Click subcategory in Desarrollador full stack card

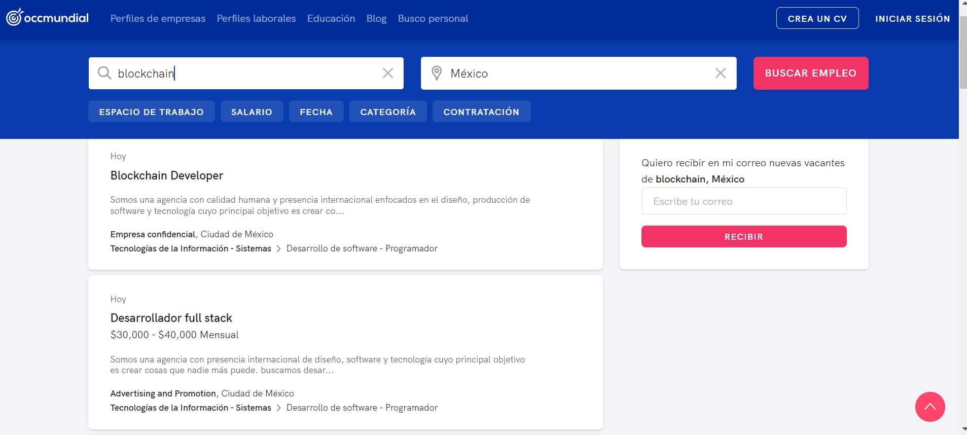click(362, 408)
